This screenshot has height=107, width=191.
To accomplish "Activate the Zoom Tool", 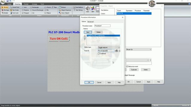I will pyautogui.click(x=15, y=7).
